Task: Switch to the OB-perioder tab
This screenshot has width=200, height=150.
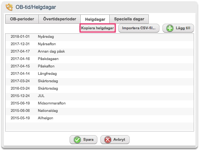Action: click(22, 19)
